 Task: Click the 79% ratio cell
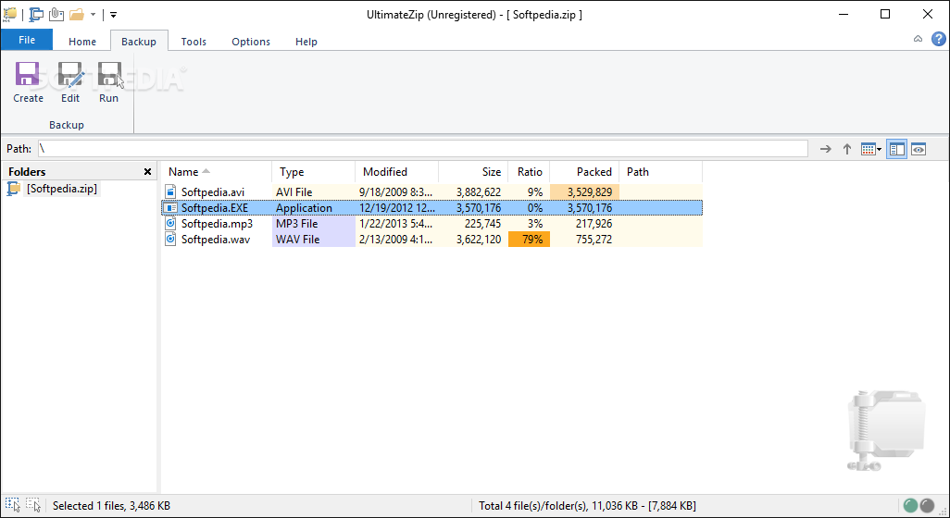[529, 239]
